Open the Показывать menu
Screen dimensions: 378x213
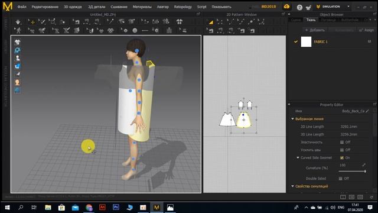pos(221,7)
